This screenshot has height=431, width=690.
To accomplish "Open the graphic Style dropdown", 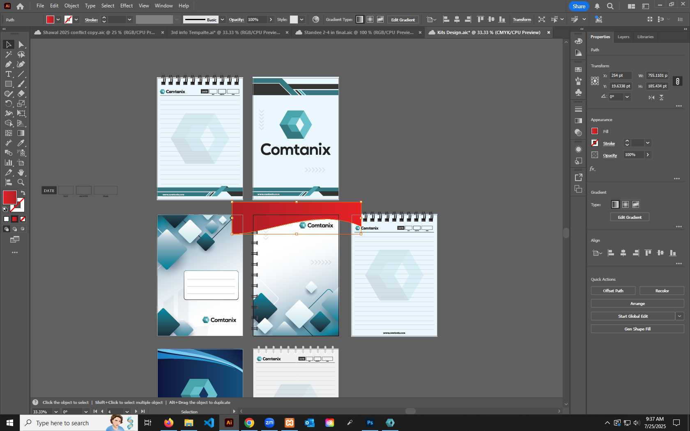I will click(x=301, y=19).
